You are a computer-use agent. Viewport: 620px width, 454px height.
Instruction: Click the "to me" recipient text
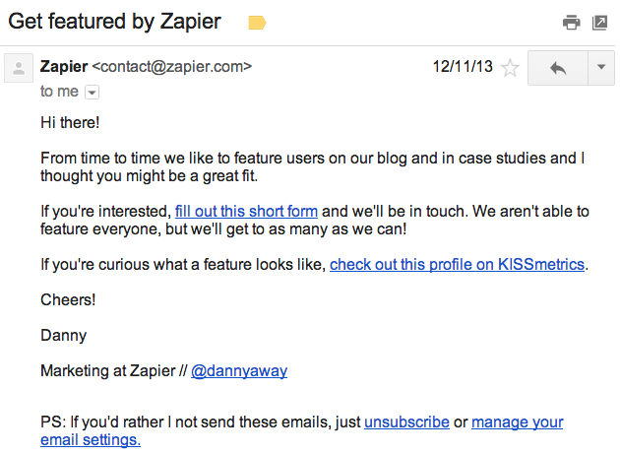[x=59, y=92]
